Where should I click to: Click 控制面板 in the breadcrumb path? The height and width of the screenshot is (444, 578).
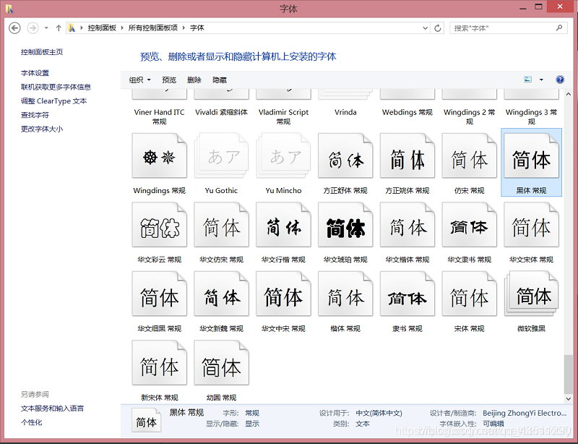102,28
